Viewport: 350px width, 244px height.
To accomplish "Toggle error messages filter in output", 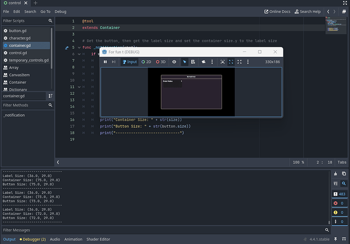I will pos(339,203).
